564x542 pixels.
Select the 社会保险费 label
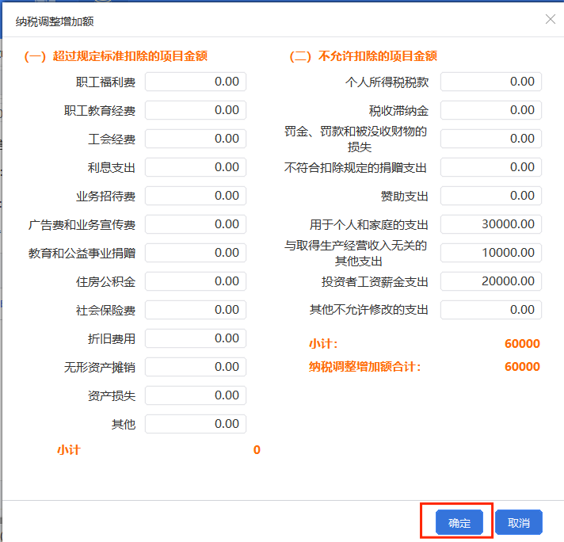(x=106, y=310)
